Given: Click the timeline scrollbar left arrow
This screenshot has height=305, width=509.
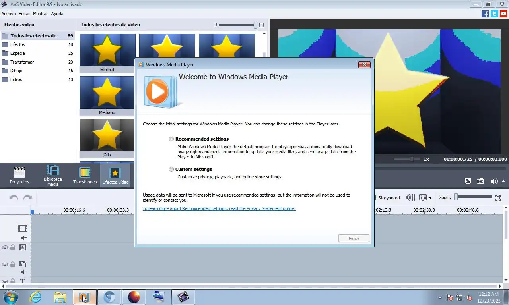Looking at the screenshot, I should (x=3, y=286).
